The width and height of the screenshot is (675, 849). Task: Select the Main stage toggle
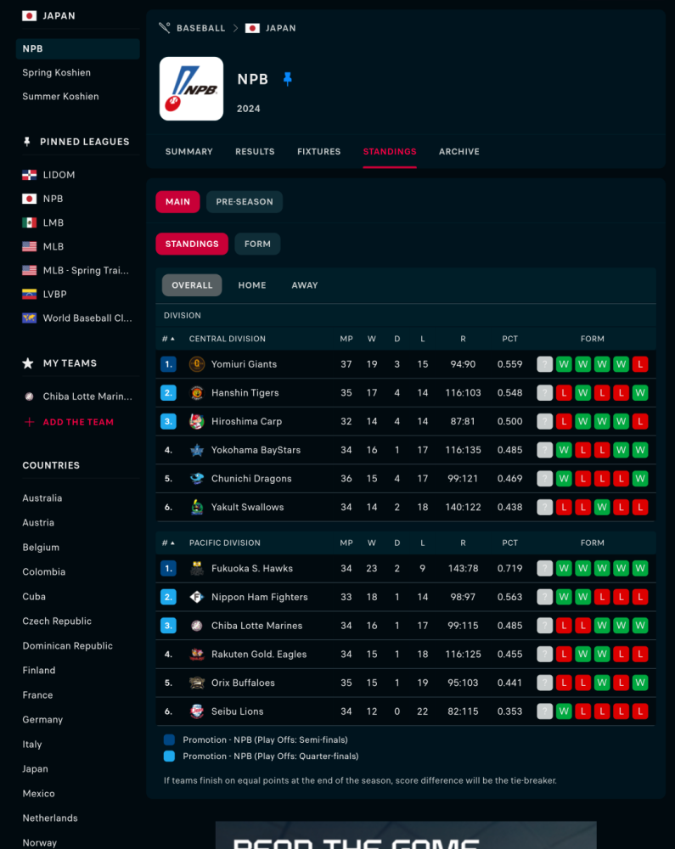tap(177, 201)
